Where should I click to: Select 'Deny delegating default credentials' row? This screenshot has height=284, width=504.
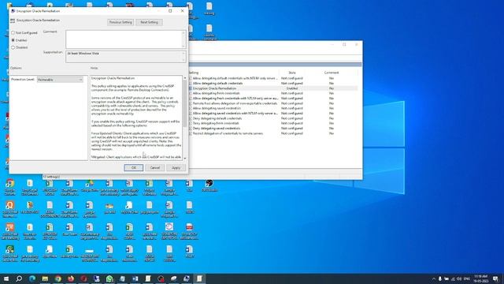217,118
